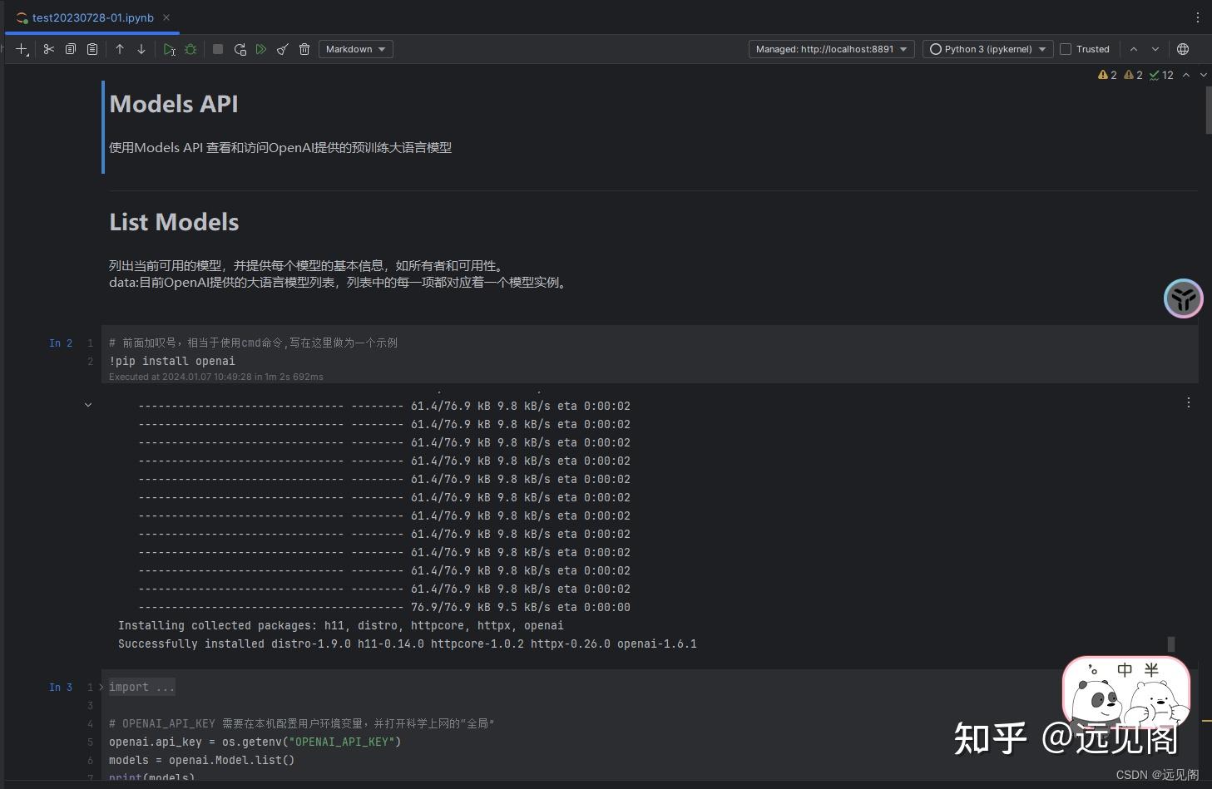Add a new cell with the plus icon

[x=21, y=49]
